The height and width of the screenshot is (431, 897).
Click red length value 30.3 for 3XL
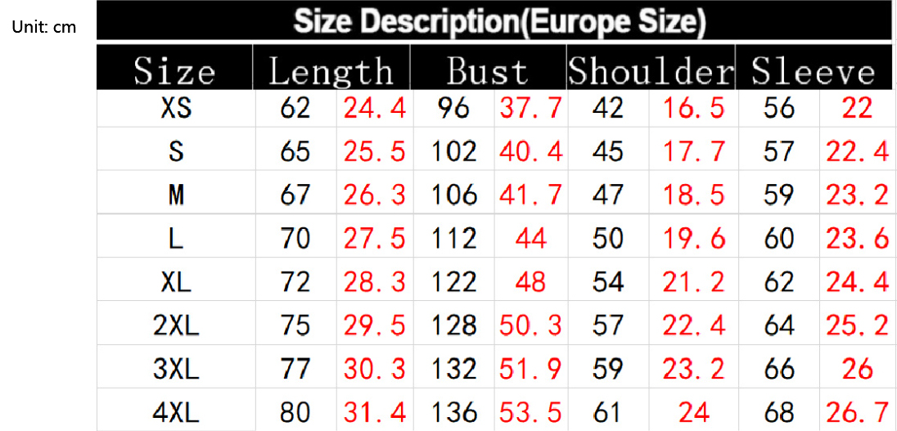point(374,369)
